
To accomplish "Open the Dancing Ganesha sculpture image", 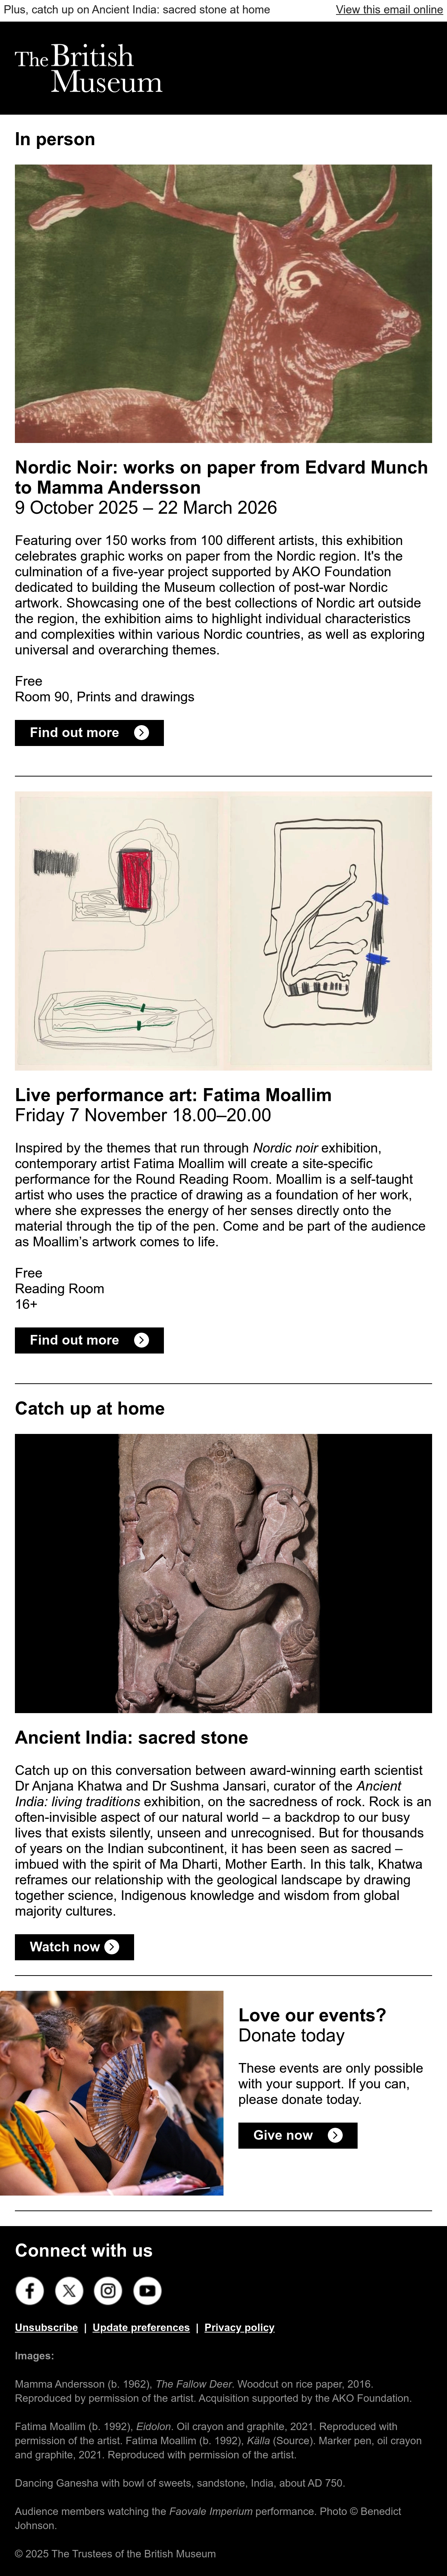I will point(223,1573).
